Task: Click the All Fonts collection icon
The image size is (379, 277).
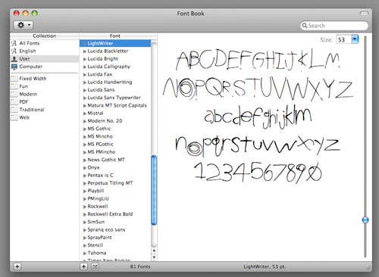Action: (14, 43)
